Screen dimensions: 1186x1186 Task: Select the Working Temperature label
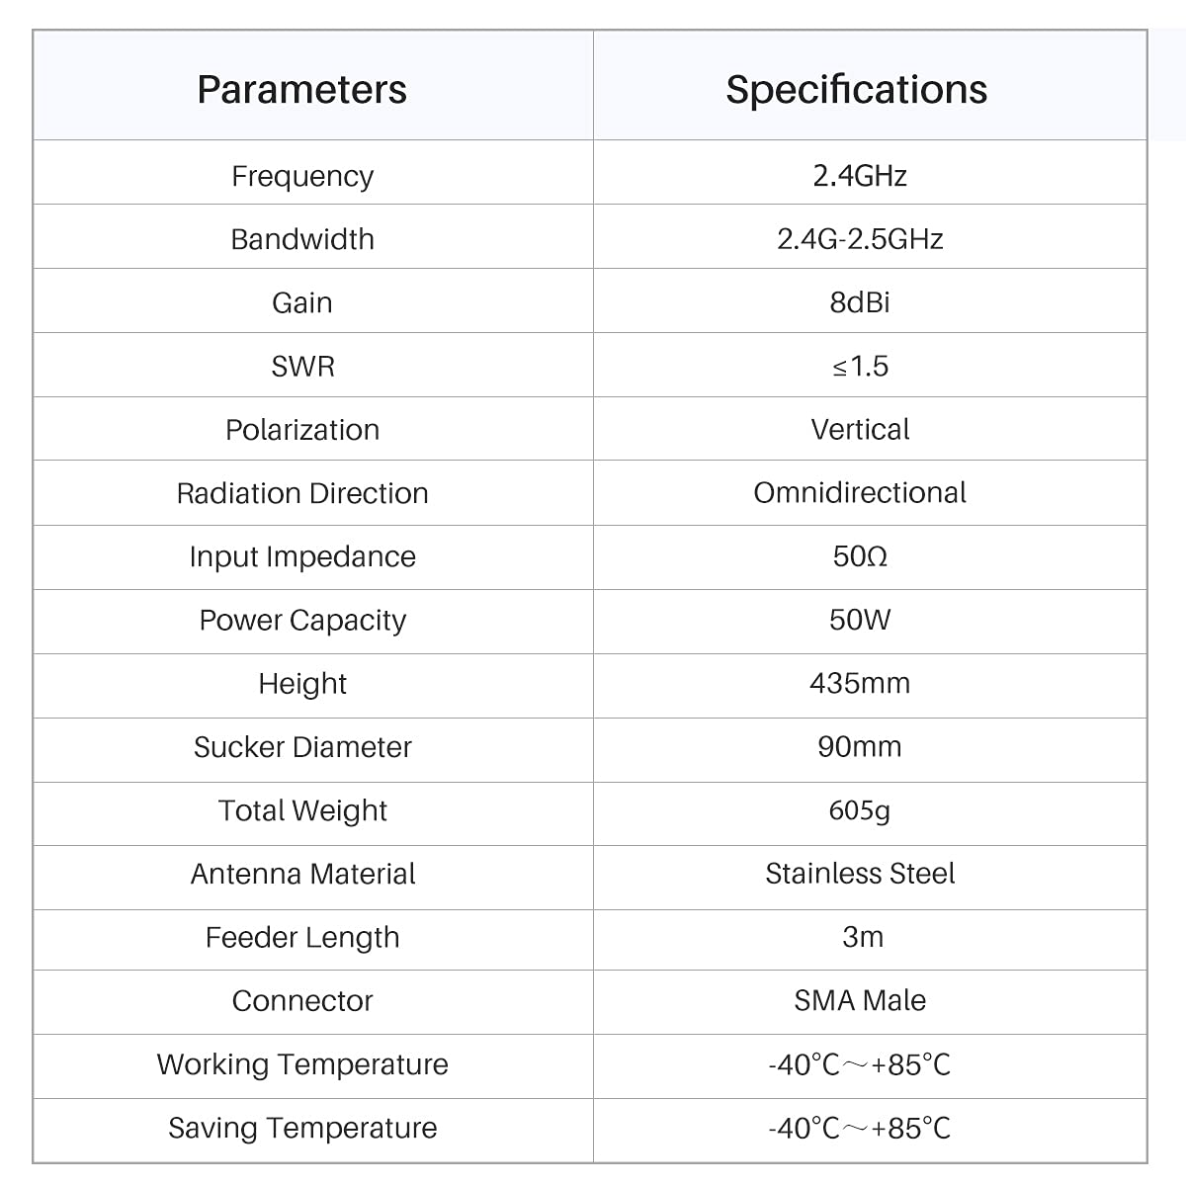[x=302, y=1064]
